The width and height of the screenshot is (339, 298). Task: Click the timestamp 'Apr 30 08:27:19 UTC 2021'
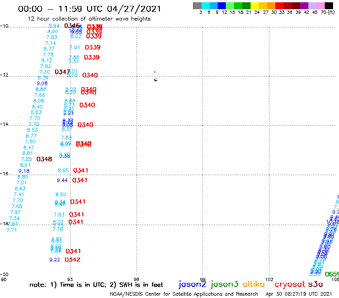299,294
